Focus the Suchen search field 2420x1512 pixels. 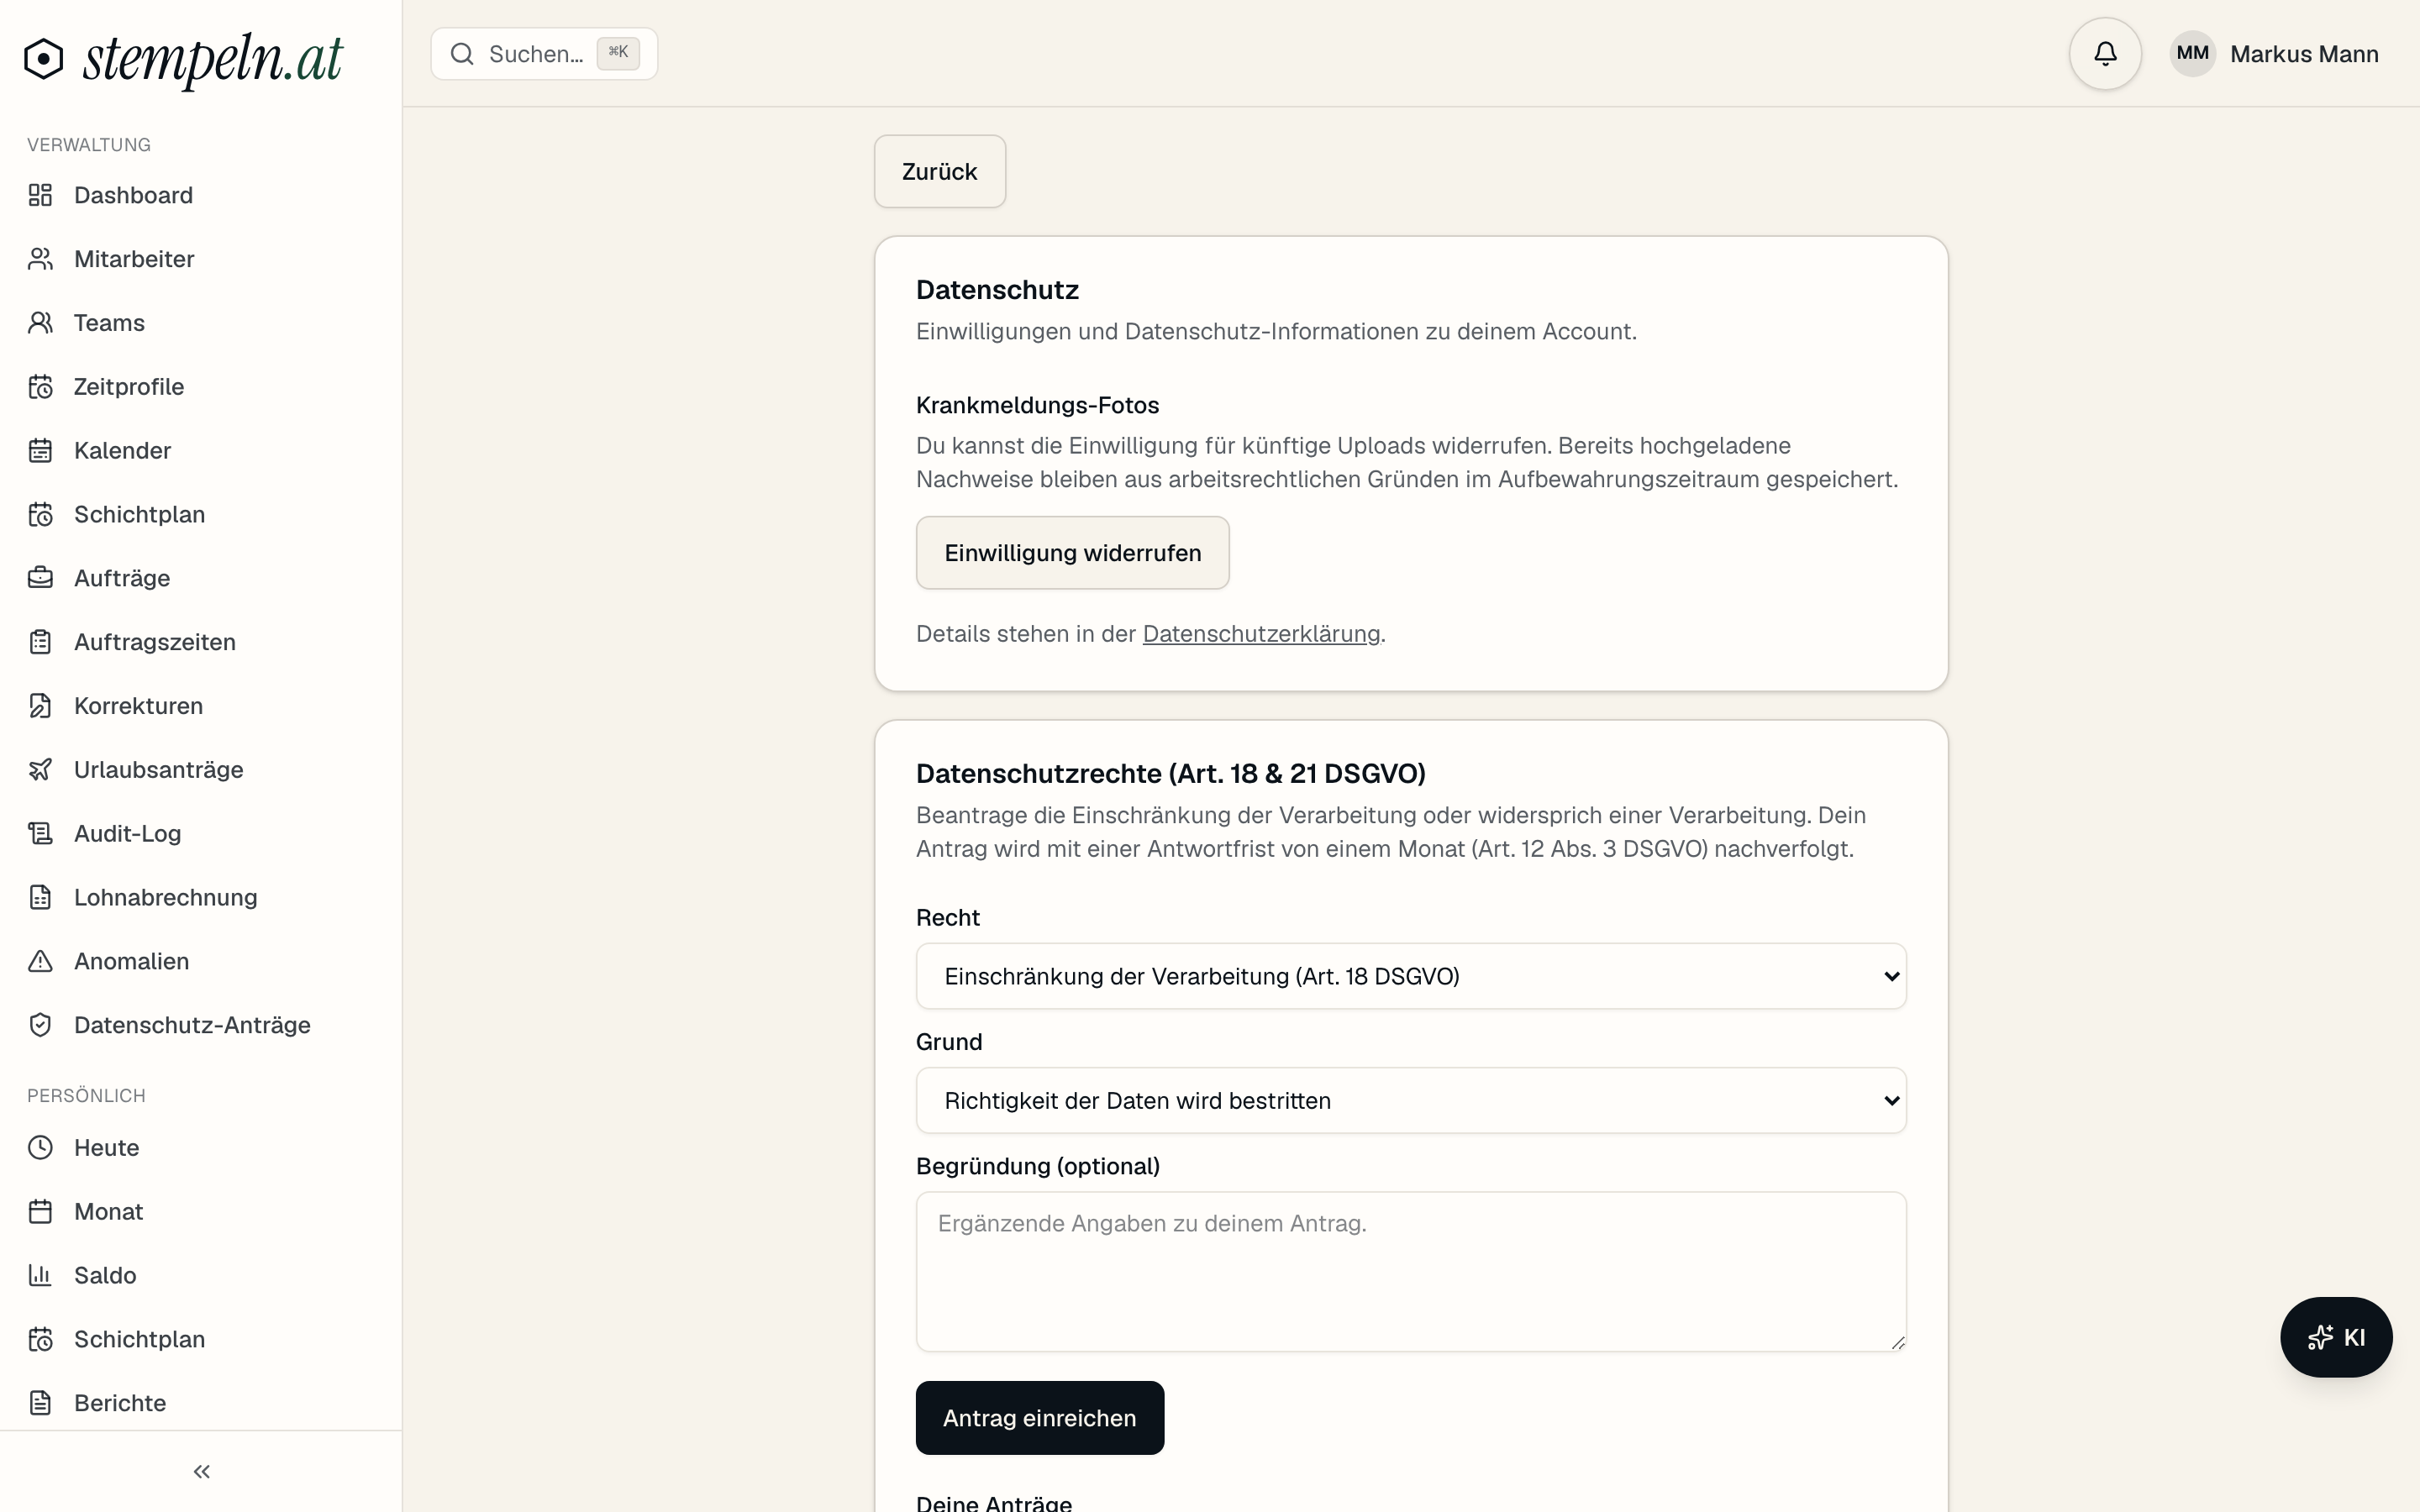point(544,54)
